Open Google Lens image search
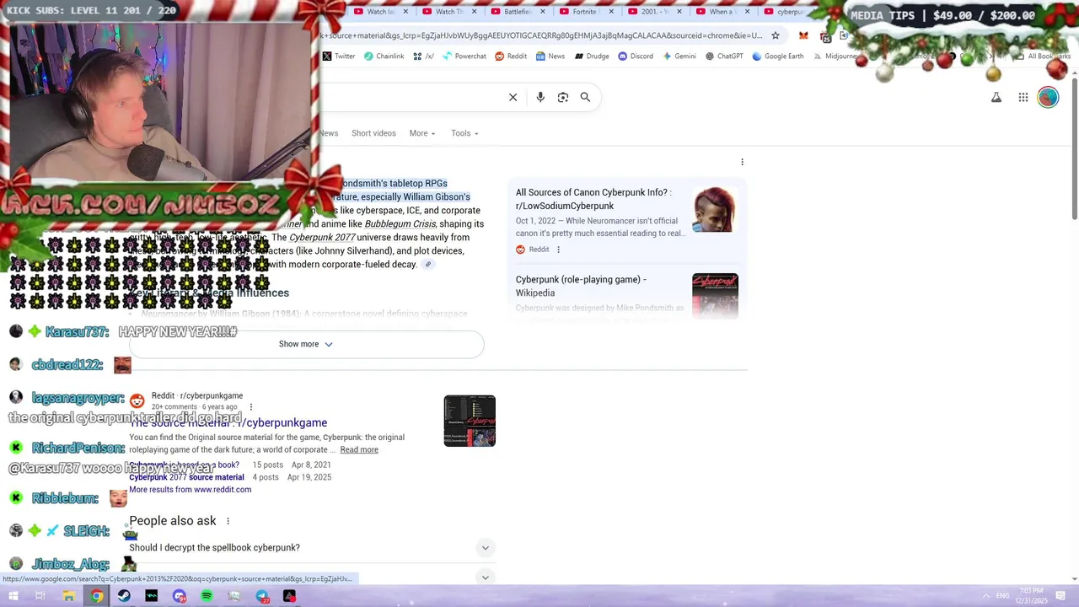1079x607 pixels. pyautogui.click(x=563, y=97)
